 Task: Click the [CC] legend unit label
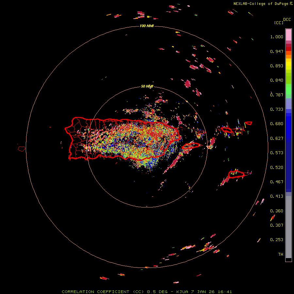coord(279,23)
